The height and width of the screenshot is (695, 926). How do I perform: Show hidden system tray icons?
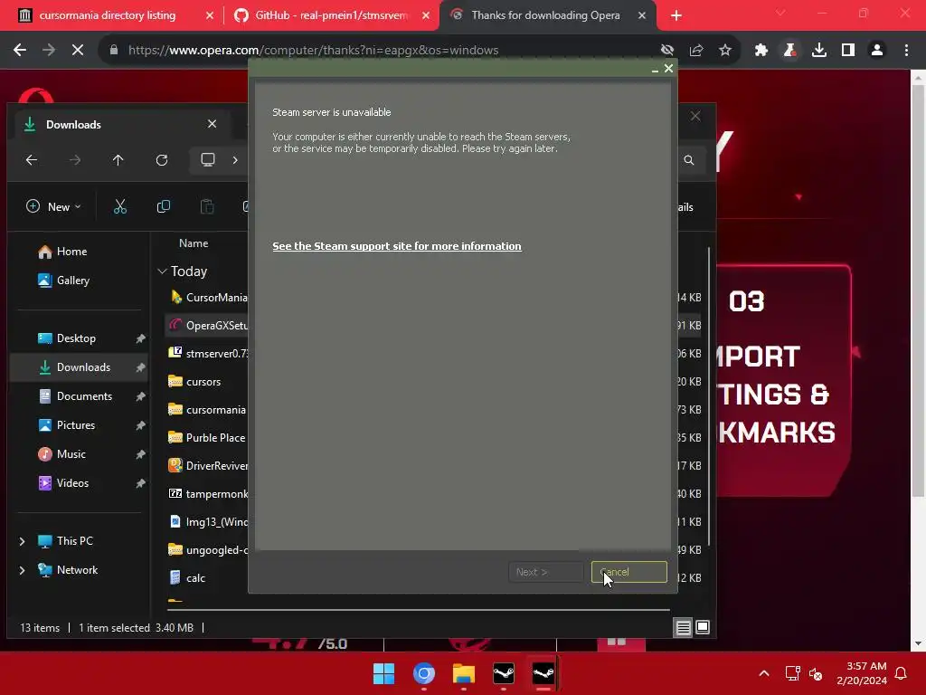pos(763,673)
